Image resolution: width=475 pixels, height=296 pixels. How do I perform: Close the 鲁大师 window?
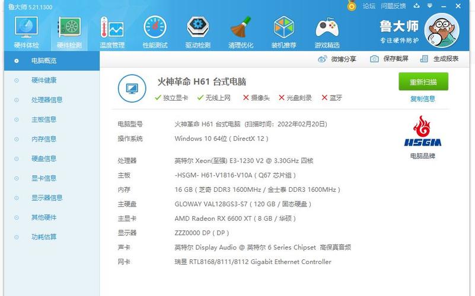tap(458, 6)
